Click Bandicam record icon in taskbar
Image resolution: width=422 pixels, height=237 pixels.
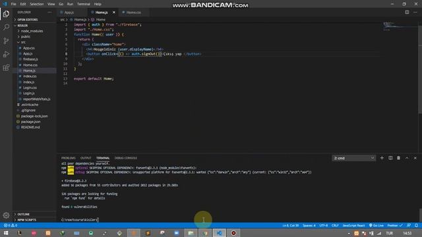click(233, 233)
